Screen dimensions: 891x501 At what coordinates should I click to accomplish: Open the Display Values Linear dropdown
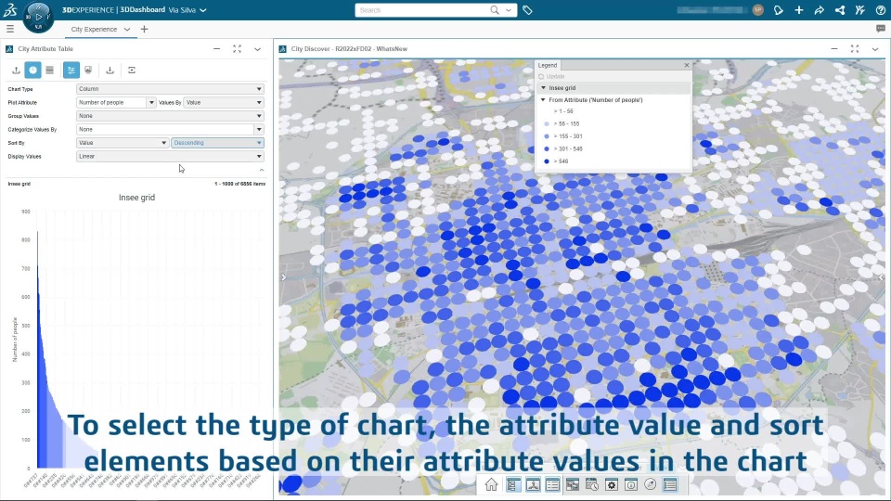click(170, 156)
